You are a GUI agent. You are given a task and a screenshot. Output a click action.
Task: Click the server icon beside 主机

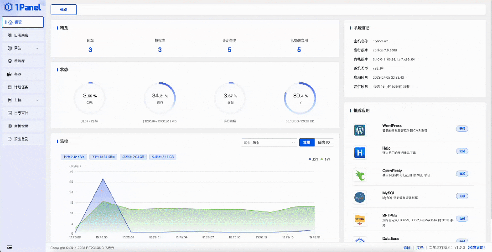tap(10, 100)
